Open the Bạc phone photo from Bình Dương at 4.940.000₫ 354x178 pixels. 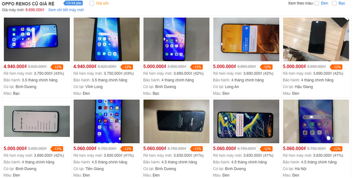[x=37, y=39]
